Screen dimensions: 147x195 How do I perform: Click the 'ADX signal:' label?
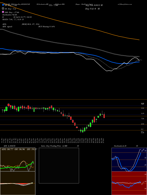[x=7, y=27]
